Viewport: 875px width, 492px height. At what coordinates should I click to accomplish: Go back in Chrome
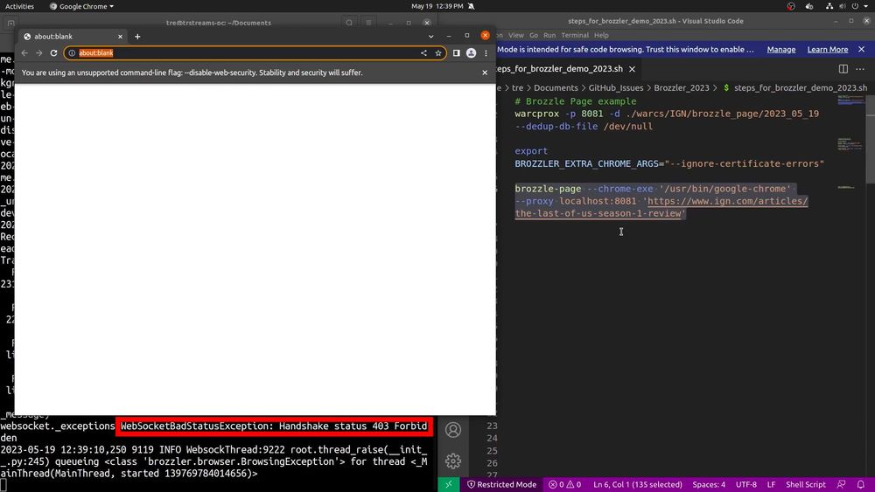[24, 53]
